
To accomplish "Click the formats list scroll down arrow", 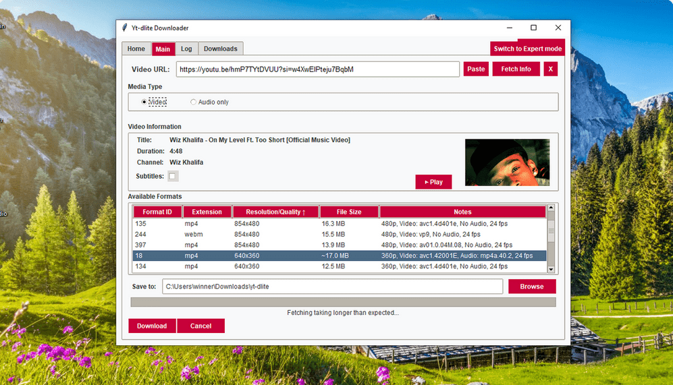I will tap(551, 270).
